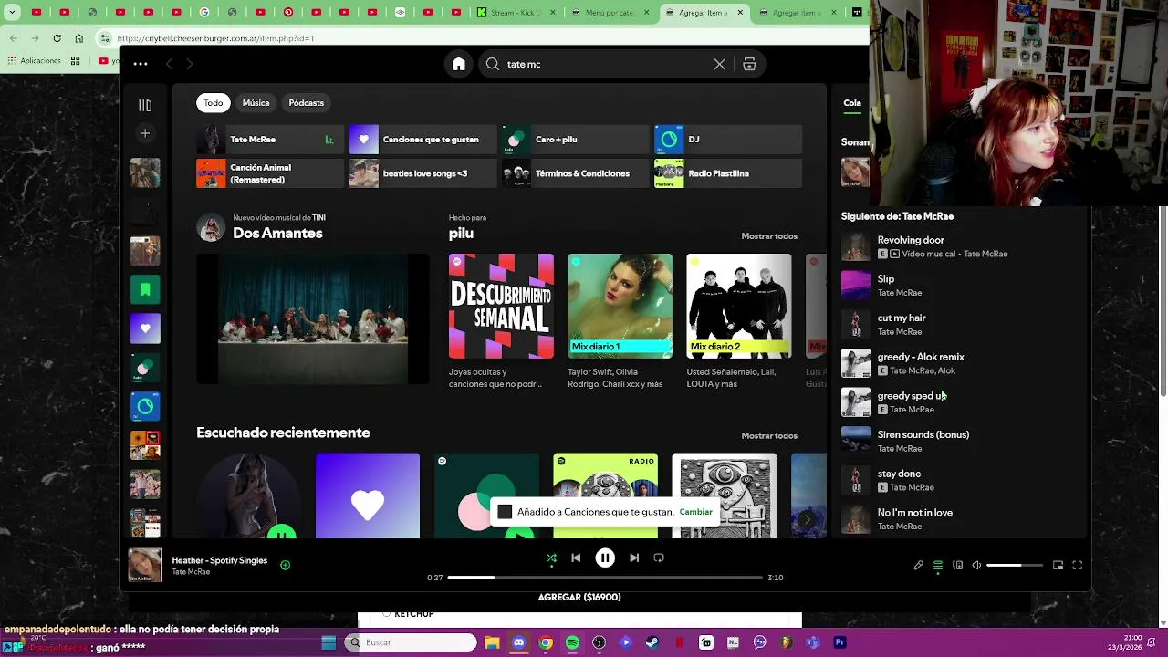Play the Dos Amantes video thumbnail
Screen dimensions: 1168x657
(313, 318)
